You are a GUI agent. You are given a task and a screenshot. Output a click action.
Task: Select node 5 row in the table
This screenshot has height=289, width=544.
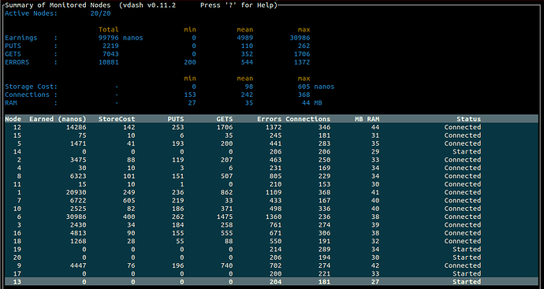(272, 143)
